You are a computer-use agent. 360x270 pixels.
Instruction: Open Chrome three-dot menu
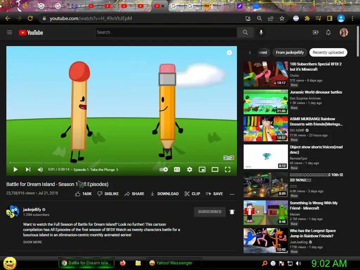point(352,18)
